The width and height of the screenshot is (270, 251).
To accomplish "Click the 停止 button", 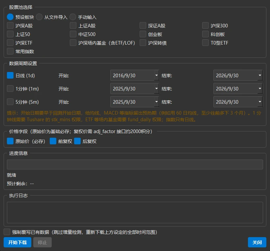I will pos(42,242).
